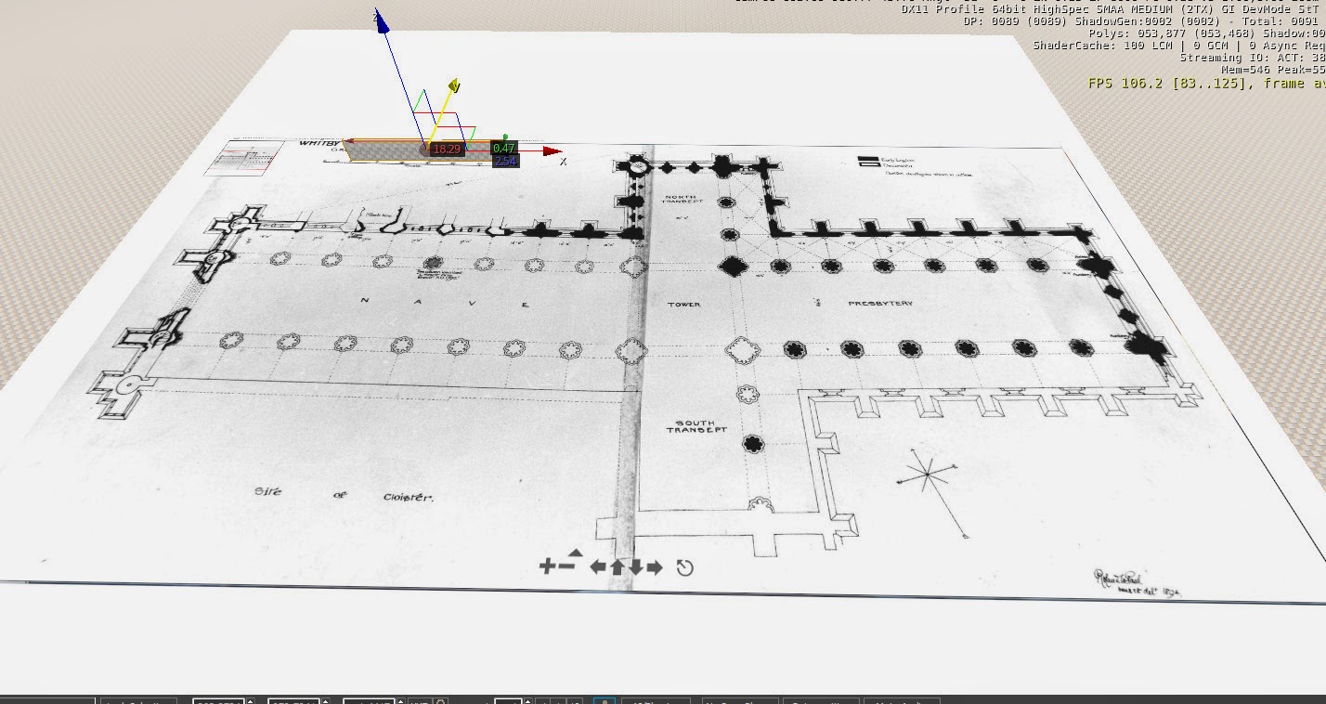Click the FPS 106.2 readout

point(1207,83)
